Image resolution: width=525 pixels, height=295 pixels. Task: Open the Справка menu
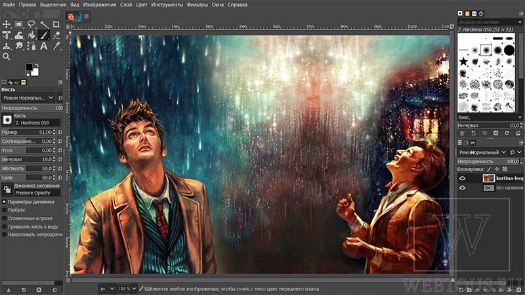[x=238, y=5]
